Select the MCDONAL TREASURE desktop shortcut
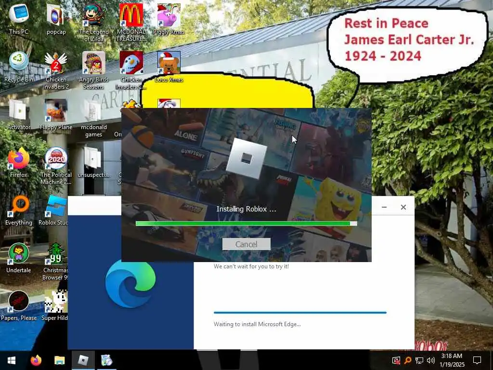Image resolution: width=493 pixels, height=370 pixels. click(131, 23)
